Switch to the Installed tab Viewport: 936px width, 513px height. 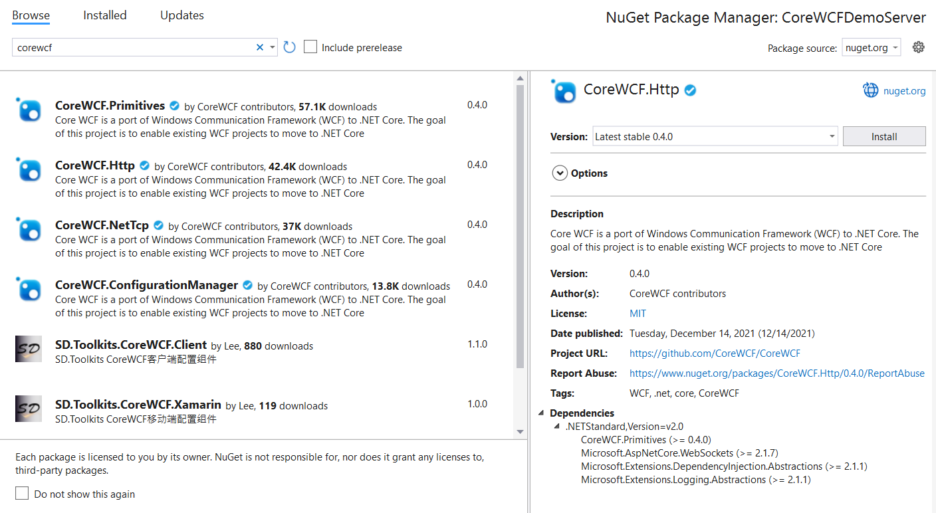[x=104, y=15]
